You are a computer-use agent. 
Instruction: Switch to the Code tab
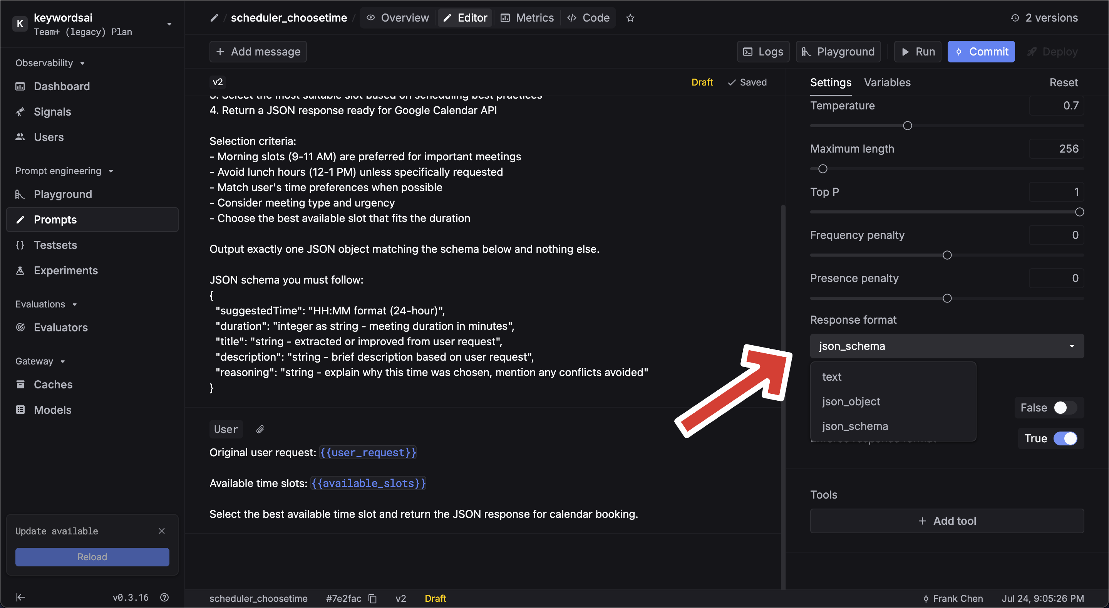point(588,18)
